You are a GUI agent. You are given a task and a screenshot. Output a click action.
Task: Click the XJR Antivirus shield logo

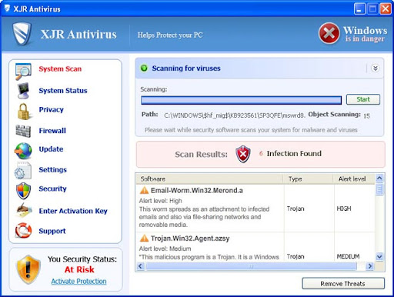click(22, 34)
